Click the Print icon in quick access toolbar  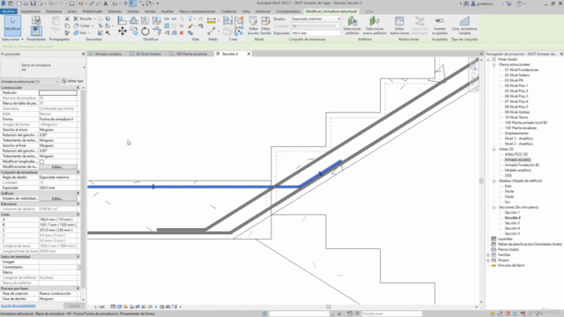click(72, 4)
